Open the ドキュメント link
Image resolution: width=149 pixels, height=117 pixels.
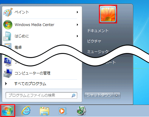(98, 31)
